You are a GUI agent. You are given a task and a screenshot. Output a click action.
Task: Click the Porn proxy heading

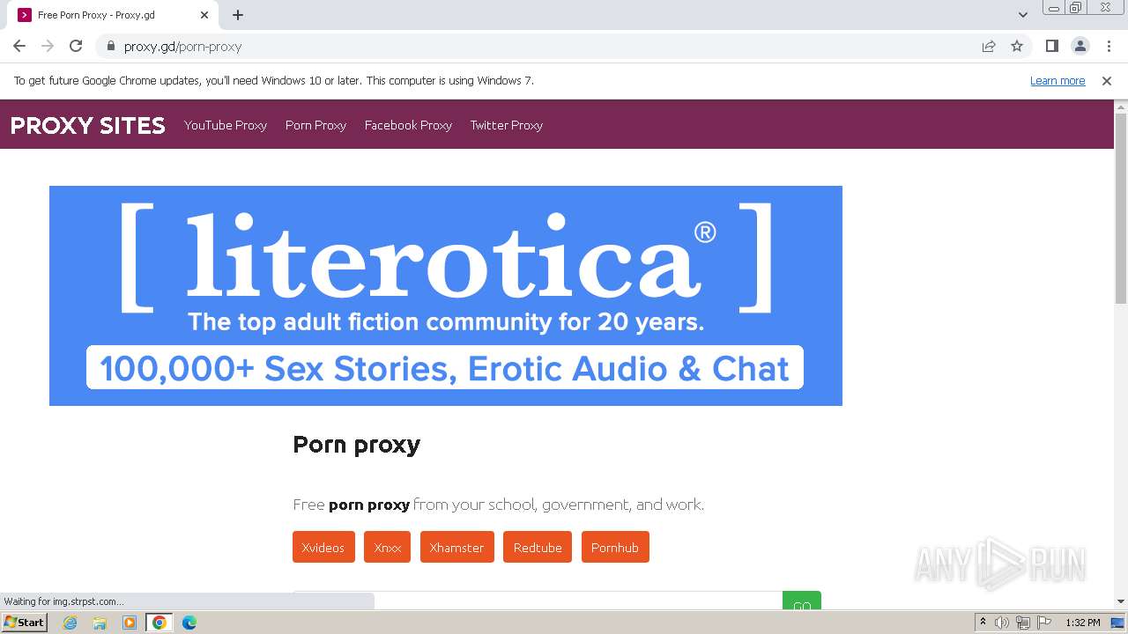(357, 445)
